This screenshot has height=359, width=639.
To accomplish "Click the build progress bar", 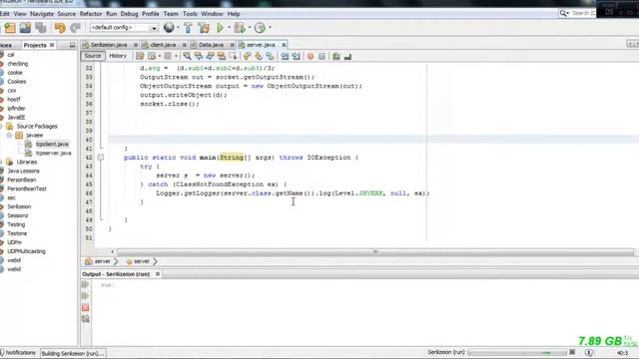I will pos(517,352).
